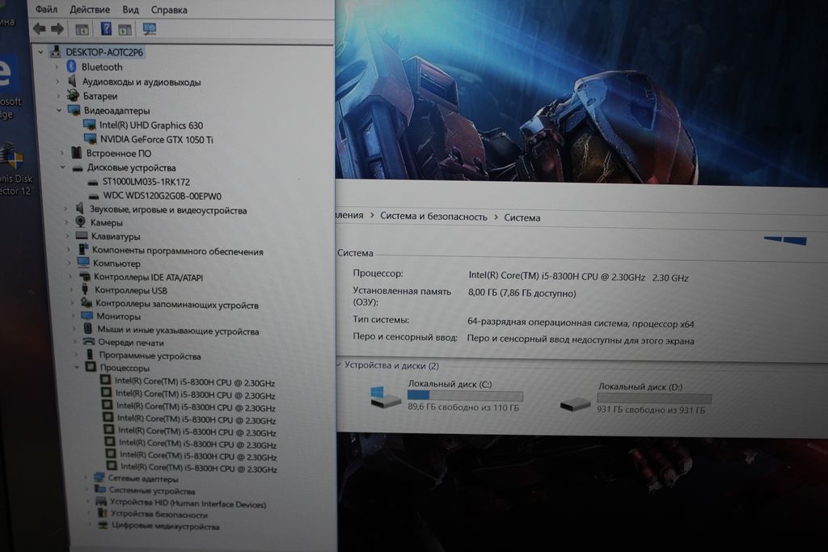Click the Видеоадаптеры category icon

tap(74, 110)
